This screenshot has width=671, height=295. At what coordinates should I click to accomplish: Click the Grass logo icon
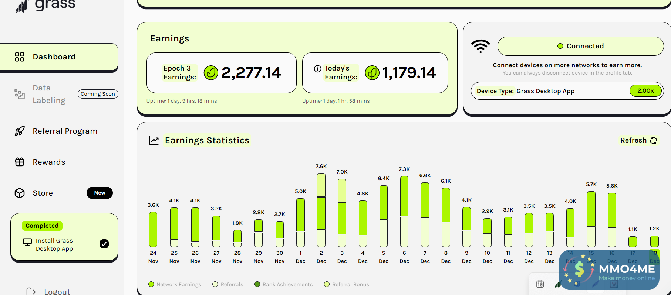pyautogui.click(x=22, y=6)
